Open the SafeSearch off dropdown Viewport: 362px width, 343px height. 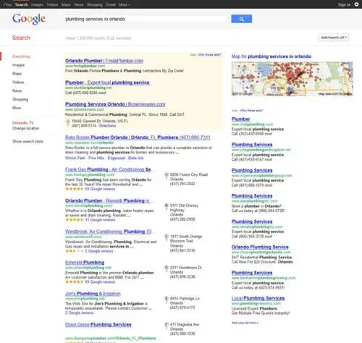click(334, 38)
